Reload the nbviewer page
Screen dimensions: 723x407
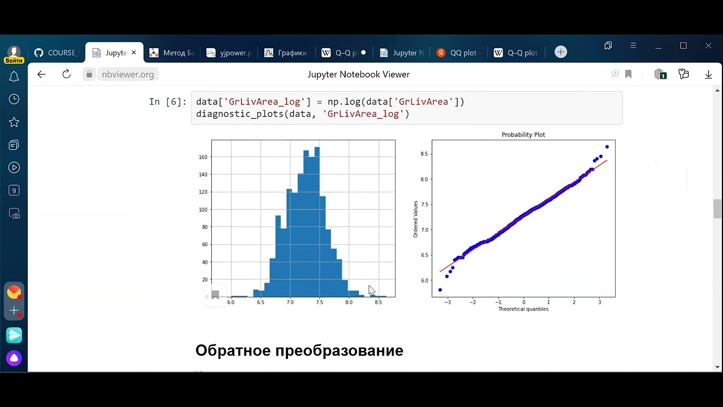pos(66,74)
